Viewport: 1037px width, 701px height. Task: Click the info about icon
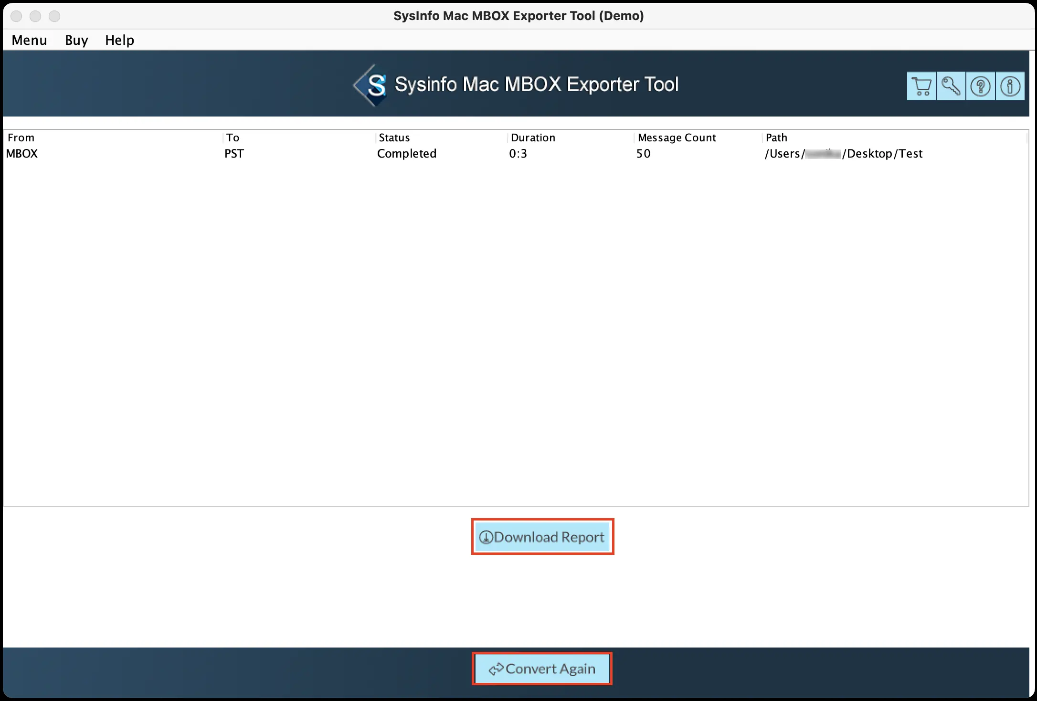coord(1010,86)
